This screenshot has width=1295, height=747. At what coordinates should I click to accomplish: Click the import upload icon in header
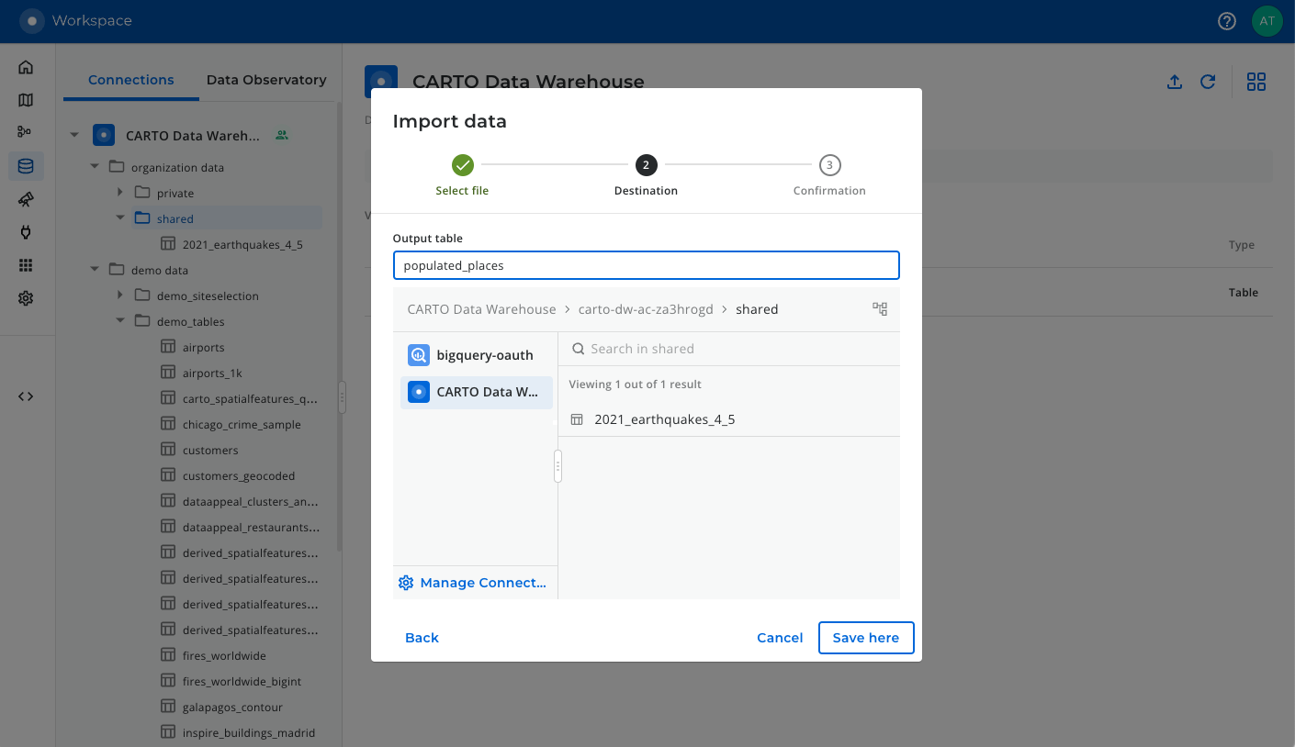point(1174,82)
